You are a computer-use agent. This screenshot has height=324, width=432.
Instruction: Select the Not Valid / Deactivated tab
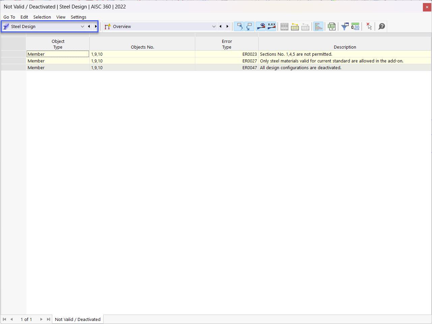(x=78, y=319)
